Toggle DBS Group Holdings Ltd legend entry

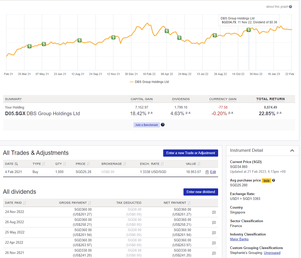click(x=149, y=82)
